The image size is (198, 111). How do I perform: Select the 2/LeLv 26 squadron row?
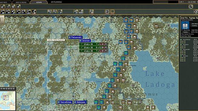coord(94,44)
